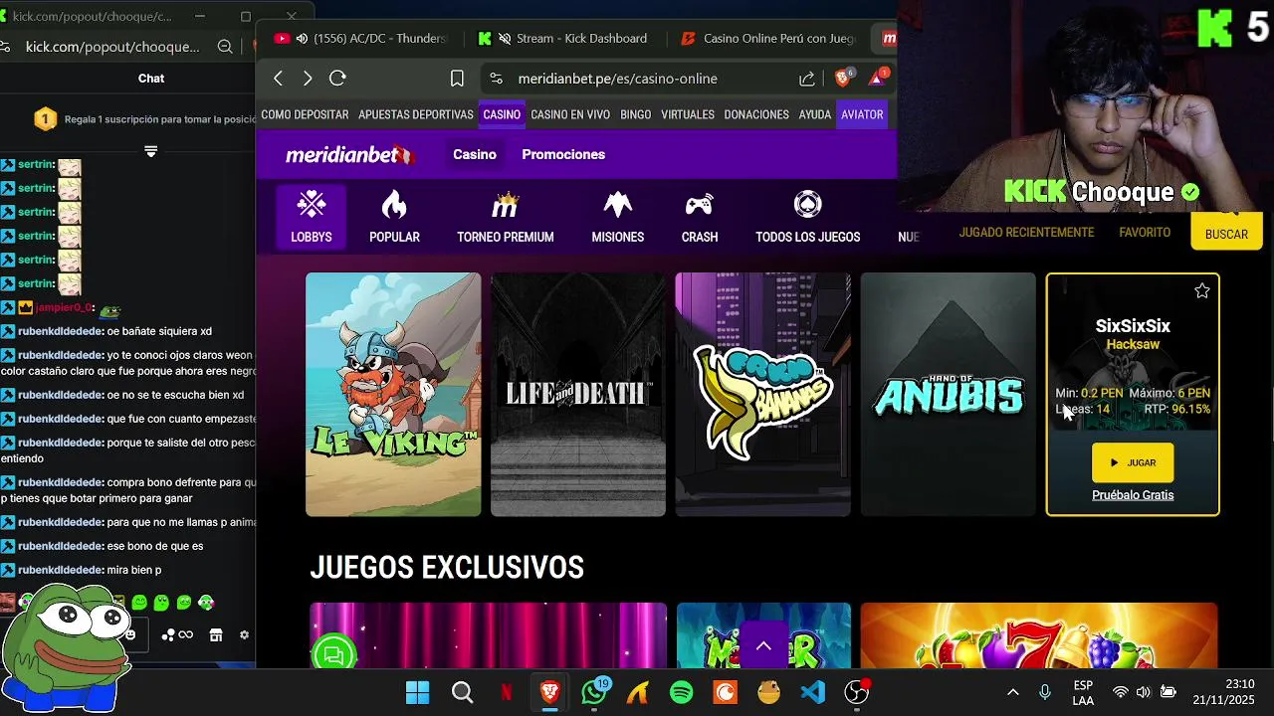
Task: Click the Pruébalo Gratis link
Action: click(1133, 495)
